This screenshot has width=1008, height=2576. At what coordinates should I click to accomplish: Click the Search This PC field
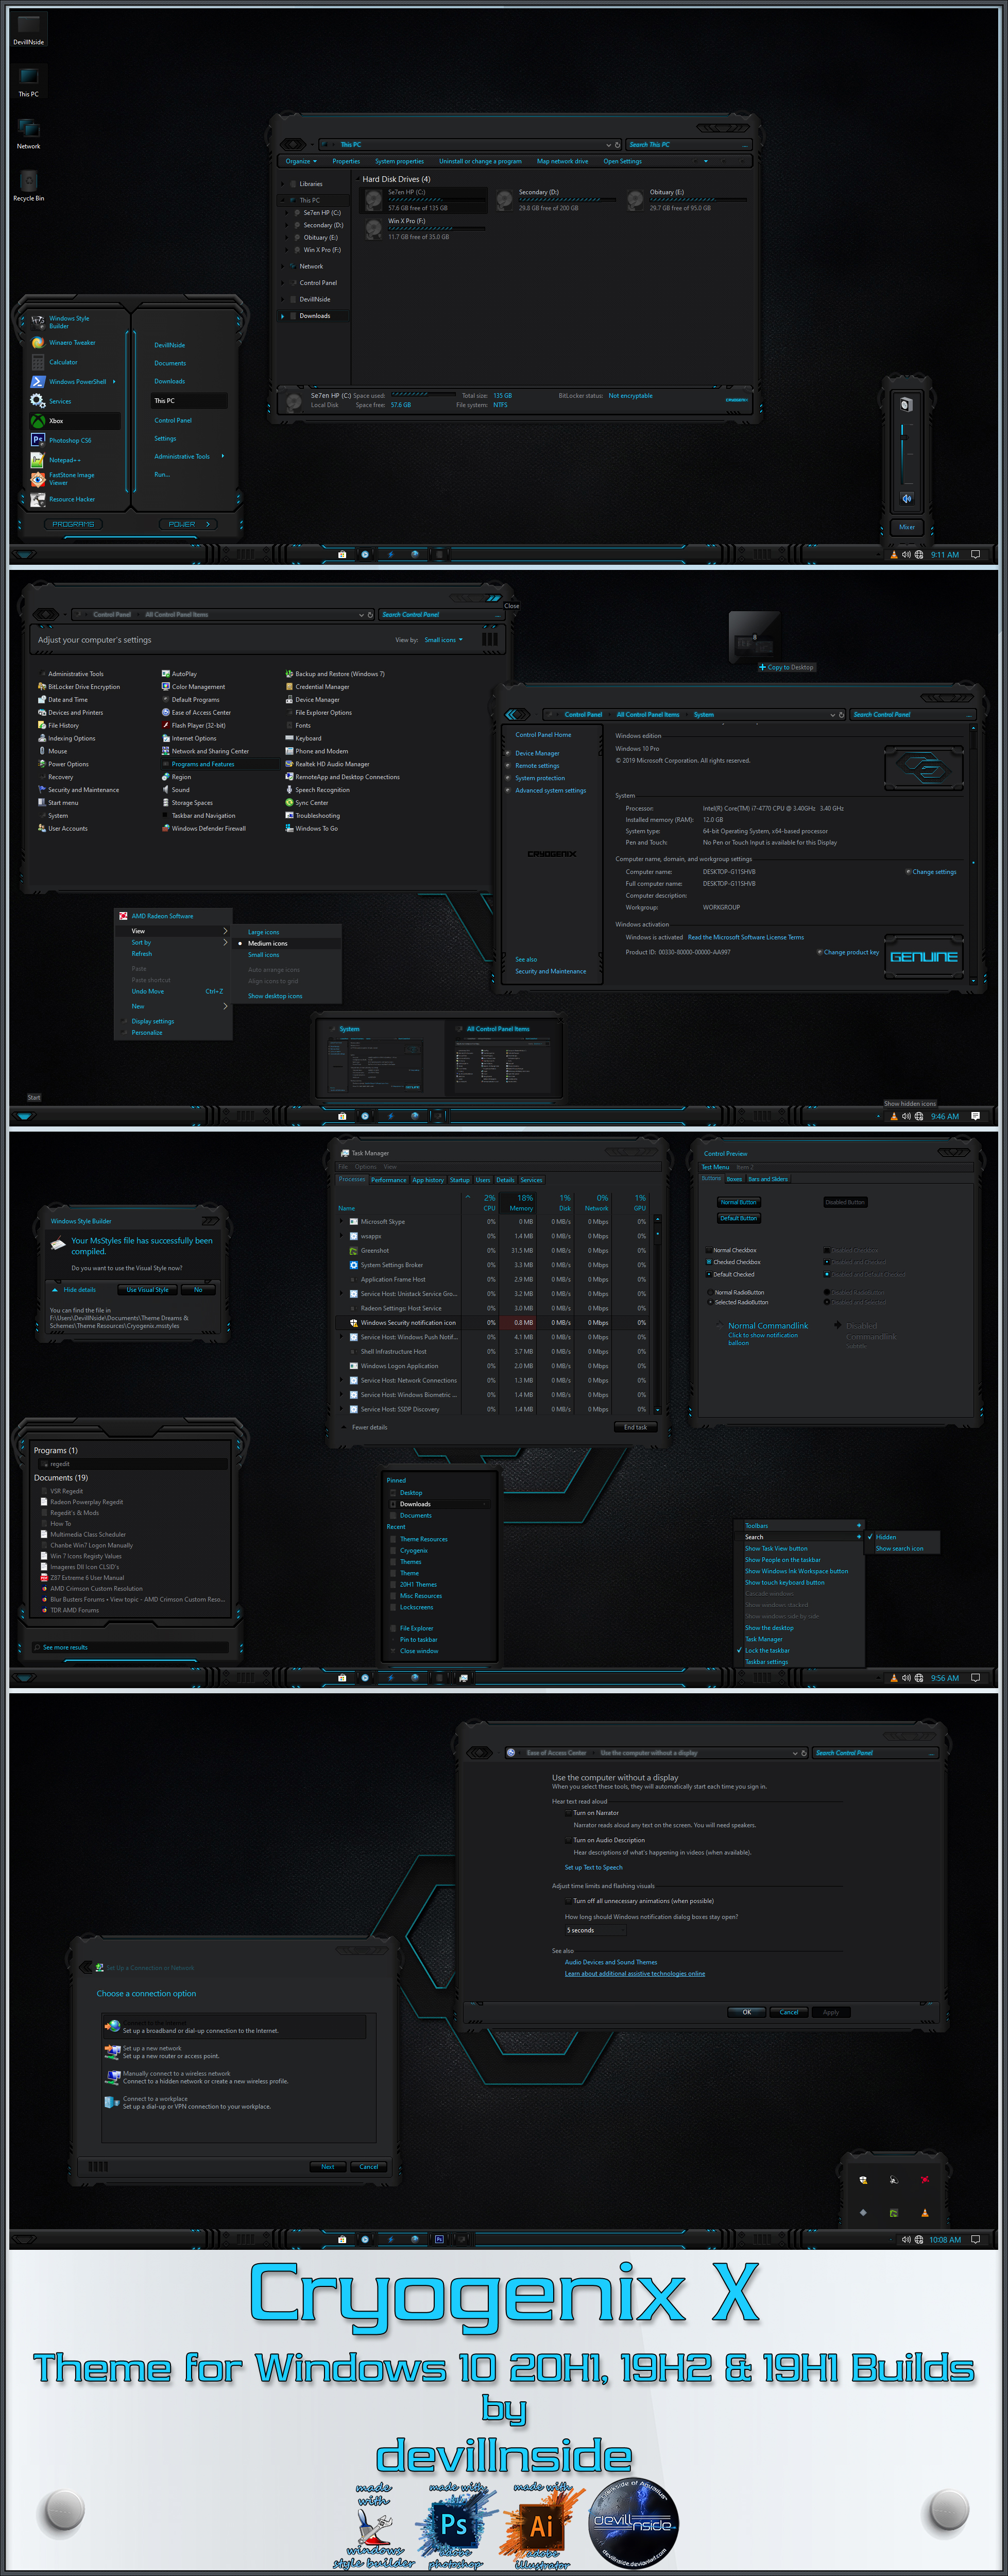pos(688,145)
